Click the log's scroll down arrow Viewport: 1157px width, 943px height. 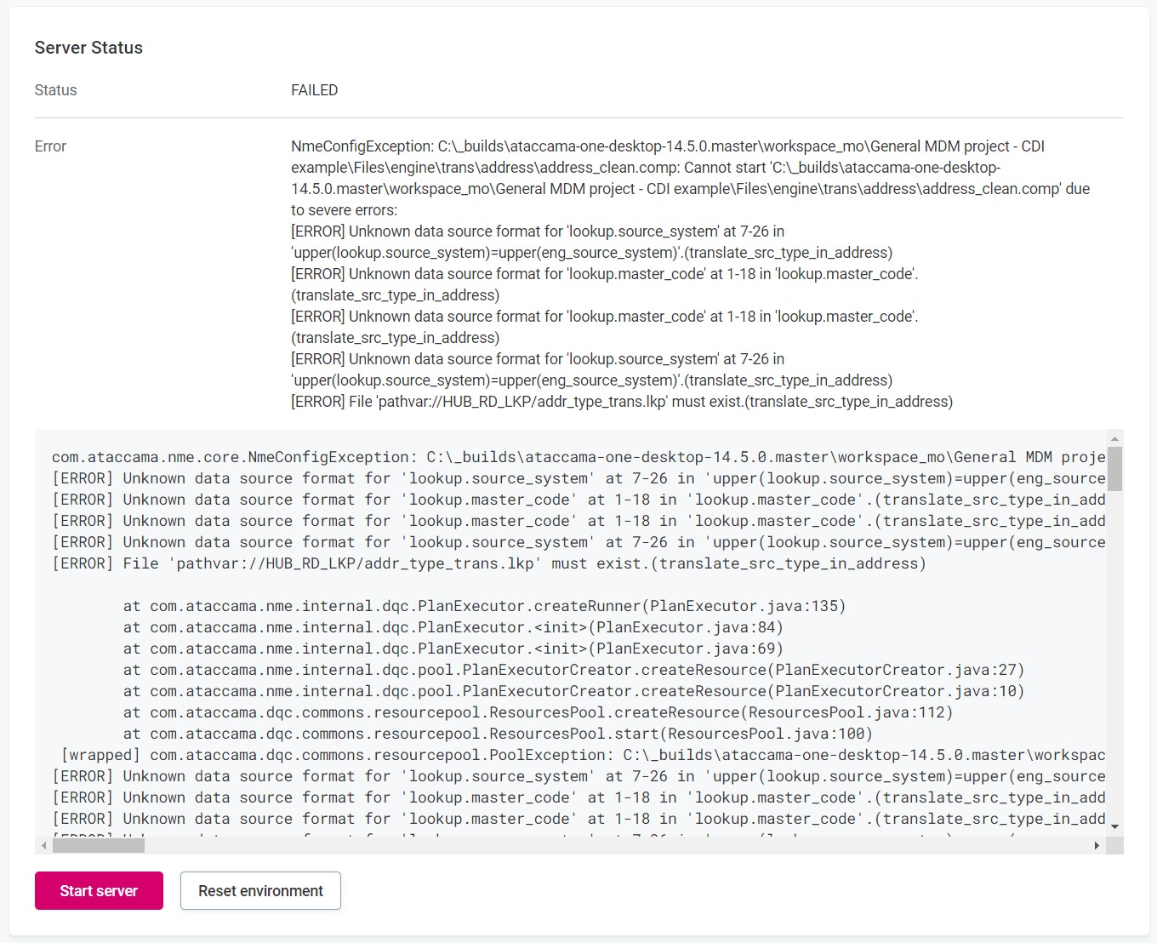tap(1114, 826)
